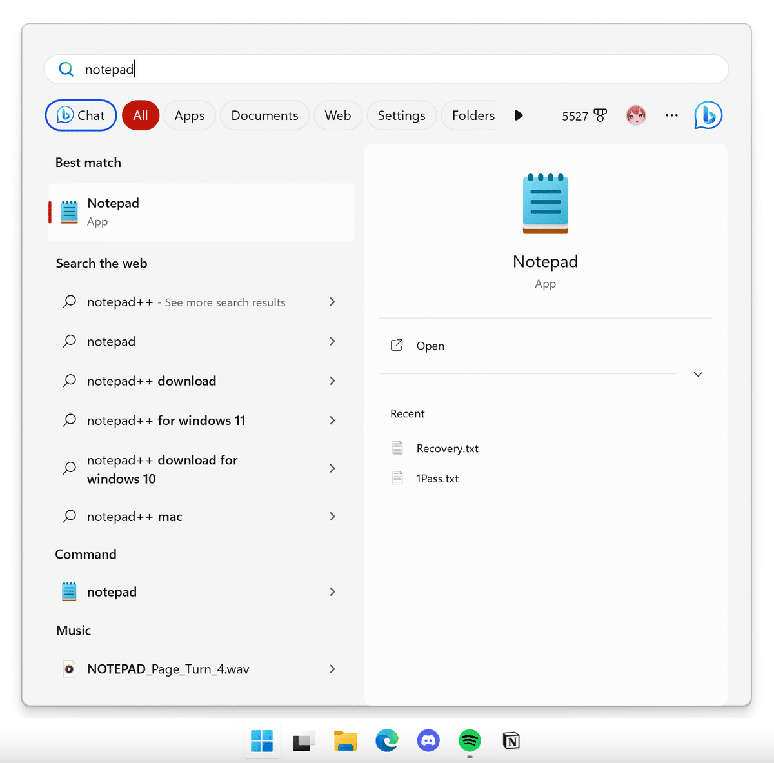Viewport: 774px width, 763px height.
Task: Open Bing Chat icon at top right
Action: point(708,115)
